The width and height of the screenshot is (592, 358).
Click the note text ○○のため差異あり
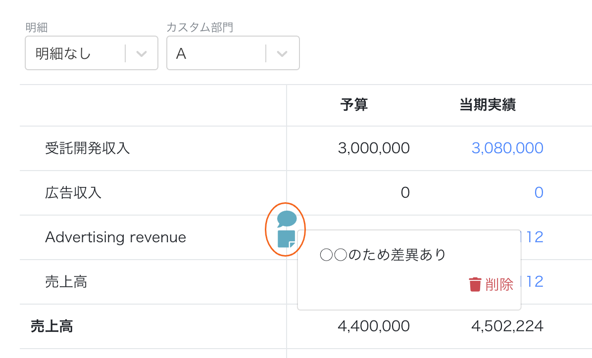pos(383,255)
